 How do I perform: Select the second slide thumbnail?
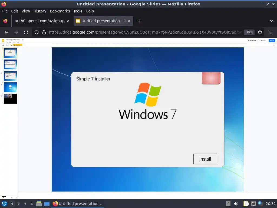click(10, 64)
